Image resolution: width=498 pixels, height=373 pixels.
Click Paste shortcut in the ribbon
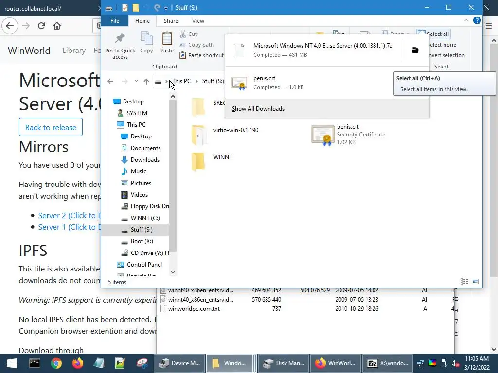click(202, 55)
